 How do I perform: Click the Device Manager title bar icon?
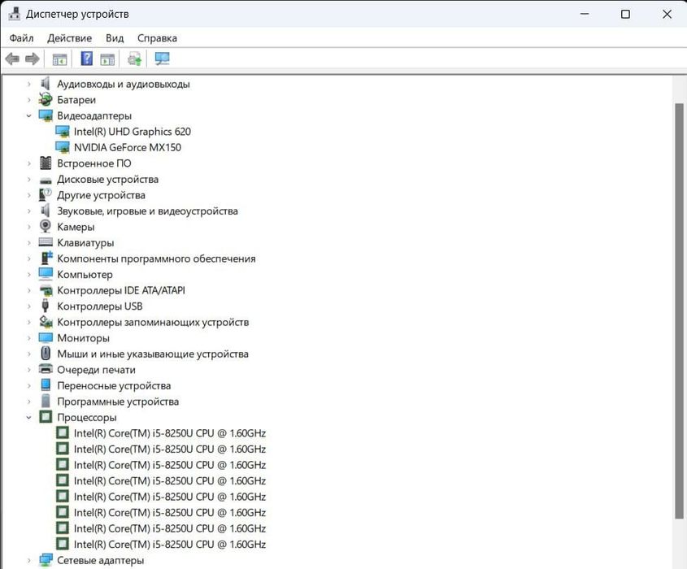click(15, 14)
